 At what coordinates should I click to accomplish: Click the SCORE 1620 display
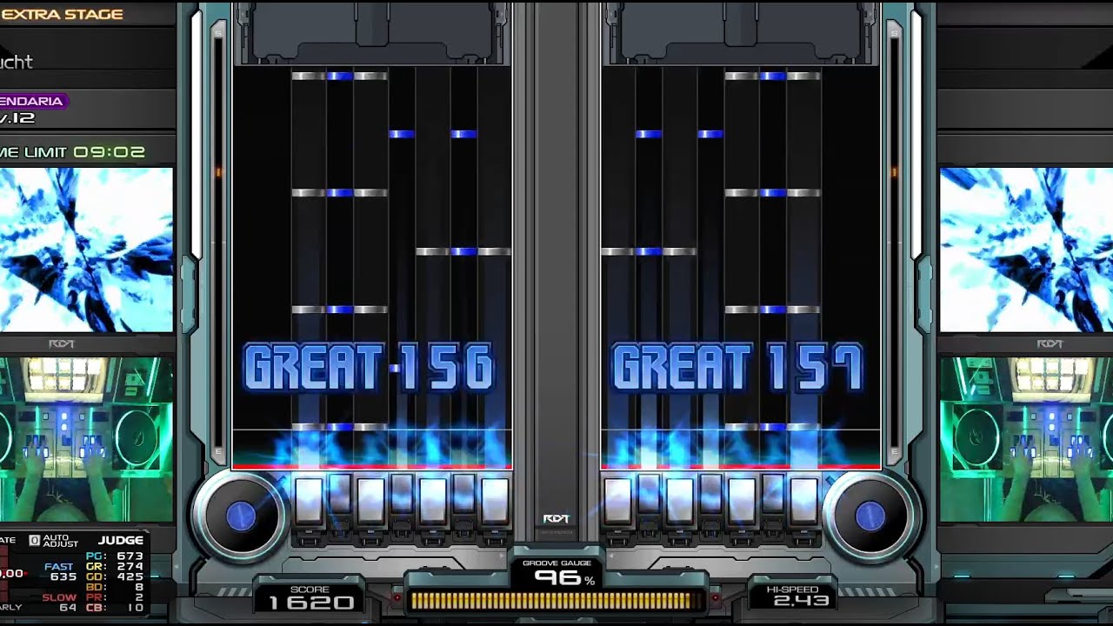(x=310, y=596)
